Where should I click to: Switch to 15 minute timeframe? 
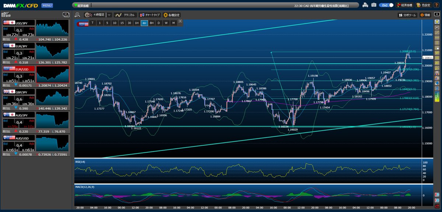(x=122, y=23)
